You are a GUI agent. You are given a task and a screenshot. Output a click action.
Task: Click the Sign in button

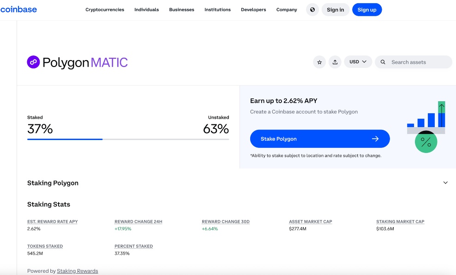335,10
